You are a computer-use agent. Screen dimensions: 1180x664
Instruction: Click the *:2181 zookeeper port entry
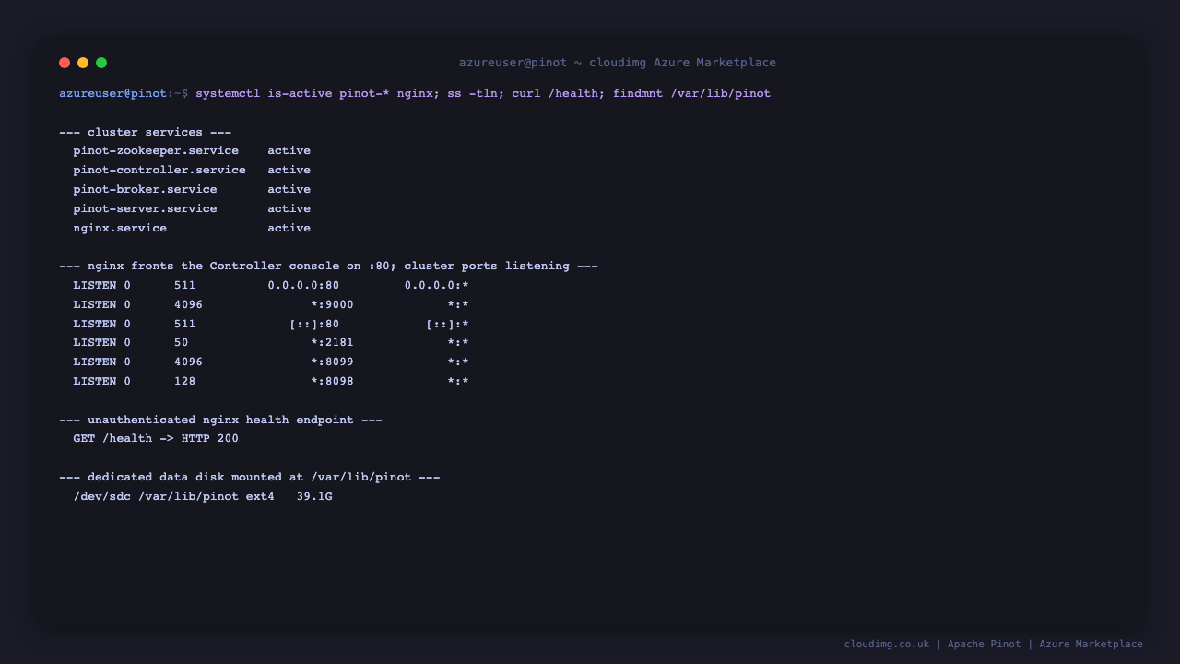click(332, 342)
